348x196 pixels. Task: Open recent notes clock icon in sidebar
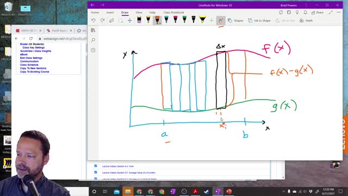click(x=93, y=50)
